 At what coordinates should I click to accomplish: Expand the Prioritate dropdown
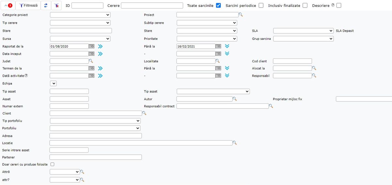pos(207,39)
